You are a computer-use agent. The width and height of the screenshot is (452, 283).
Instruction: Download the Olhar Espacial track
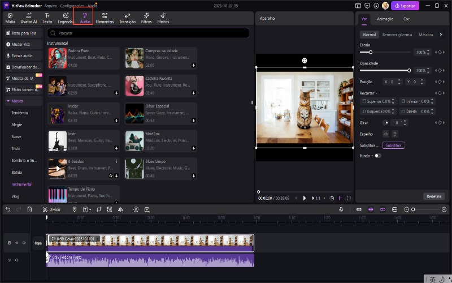194,121
